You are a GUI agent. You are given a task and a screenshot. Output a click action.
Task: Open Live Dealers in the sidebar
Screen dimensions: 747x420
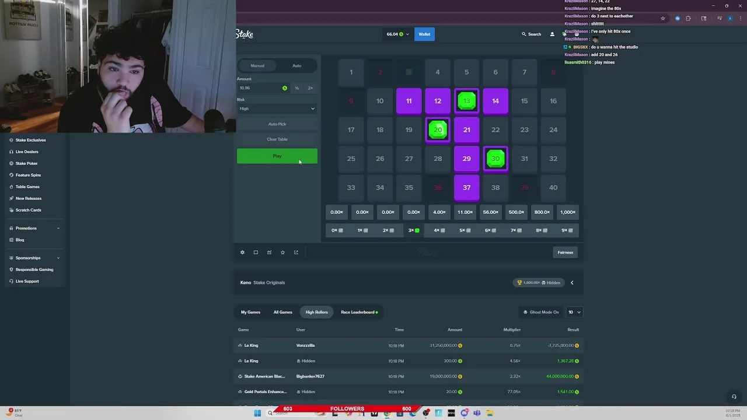pos(27,152)
